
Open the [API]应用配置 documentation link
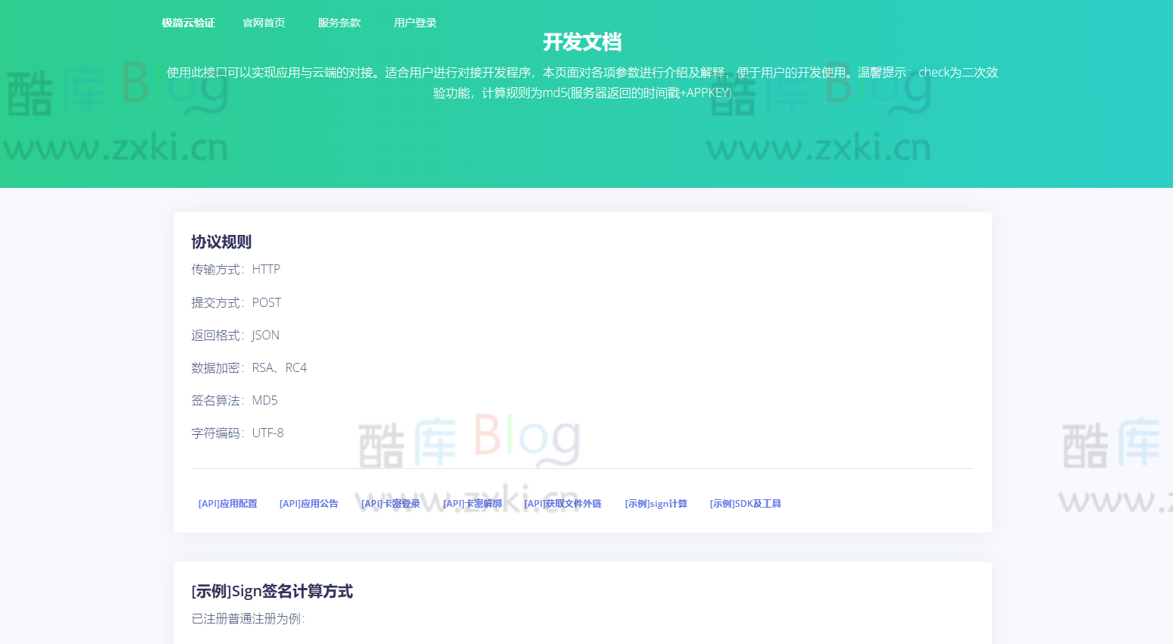(227, 502)
